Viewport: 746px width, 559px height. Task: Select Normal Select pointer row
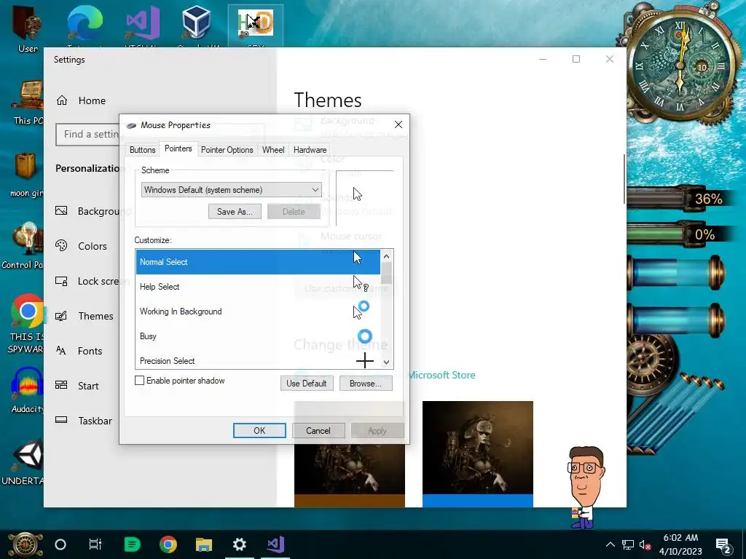258,262
